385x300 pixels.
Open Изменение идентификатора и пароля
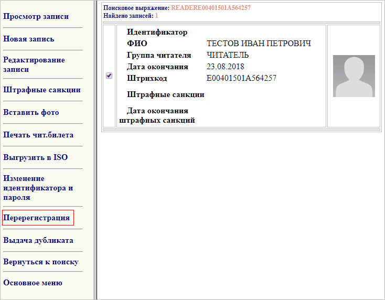pos(38,188)
